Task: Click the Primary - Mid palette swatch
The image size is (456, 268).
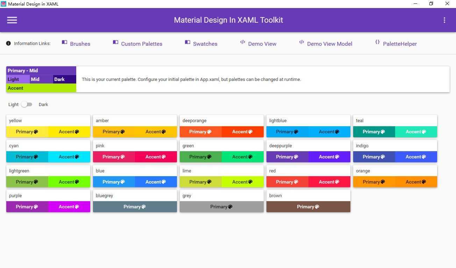Action: (41, 70)
